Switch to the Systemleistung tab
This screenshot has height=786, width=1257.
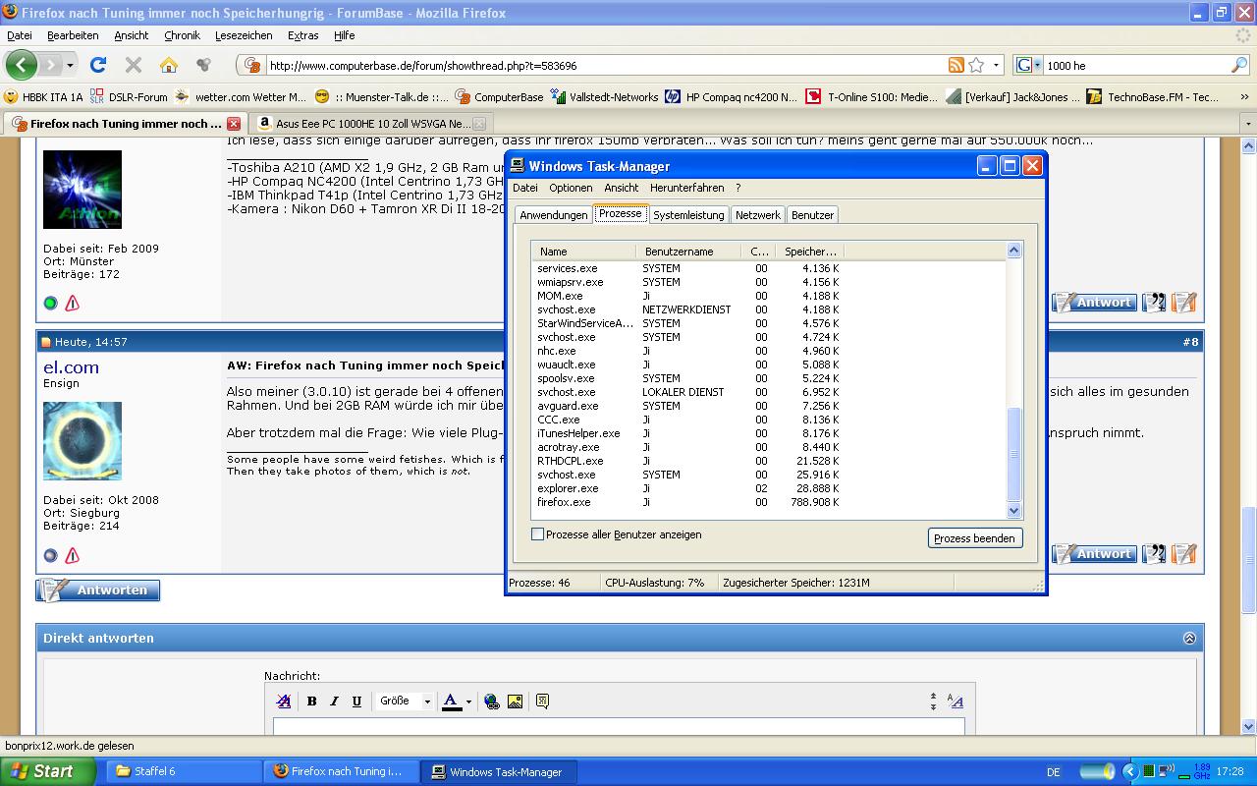tap(688, 215)
